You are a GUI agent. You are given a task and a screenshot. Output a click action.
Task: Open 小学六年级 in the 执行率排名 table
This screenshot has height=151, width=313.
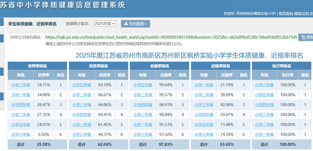click(264, 85)
